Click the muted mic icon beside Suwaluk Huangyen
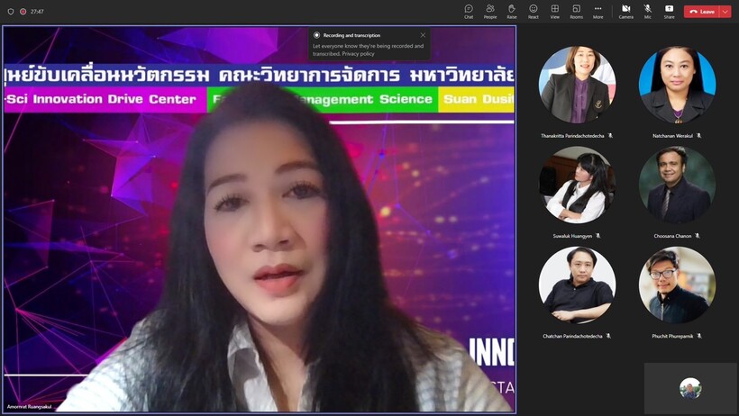The image size is (739, 416). pos(598,236)
